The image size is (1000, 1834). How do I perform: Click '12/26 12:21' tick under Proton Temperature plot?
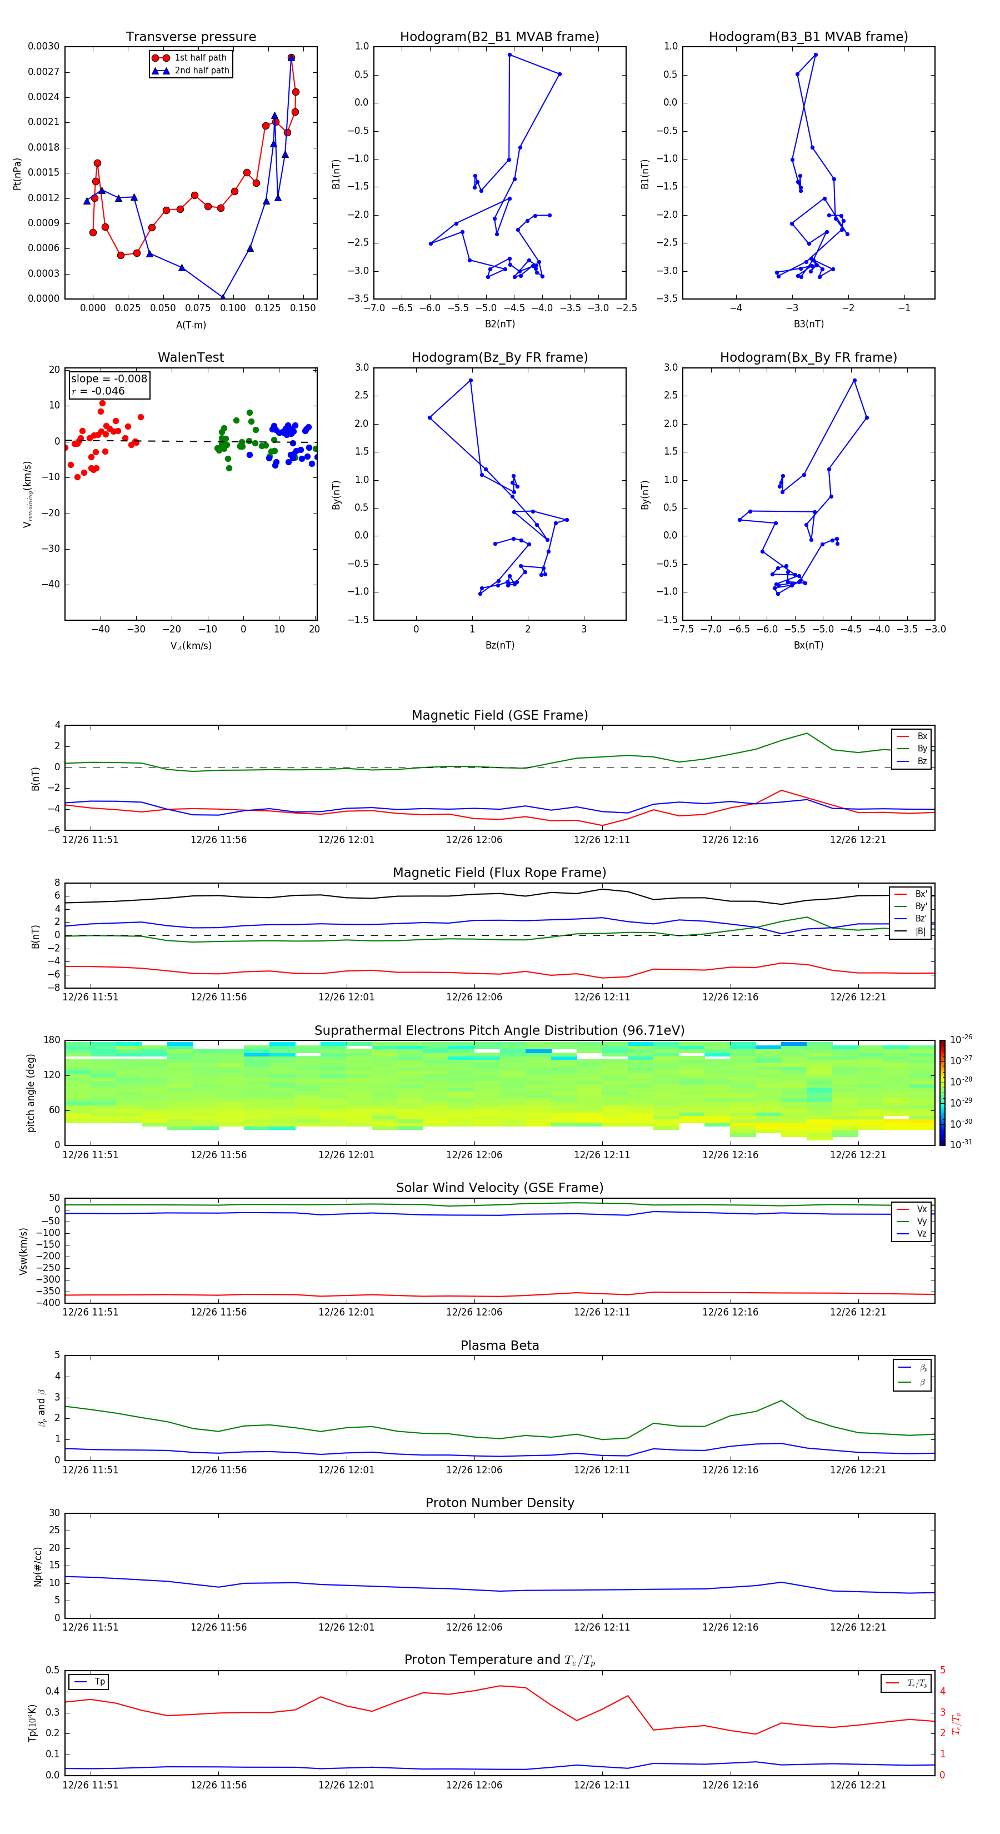tap(858, 1785)
